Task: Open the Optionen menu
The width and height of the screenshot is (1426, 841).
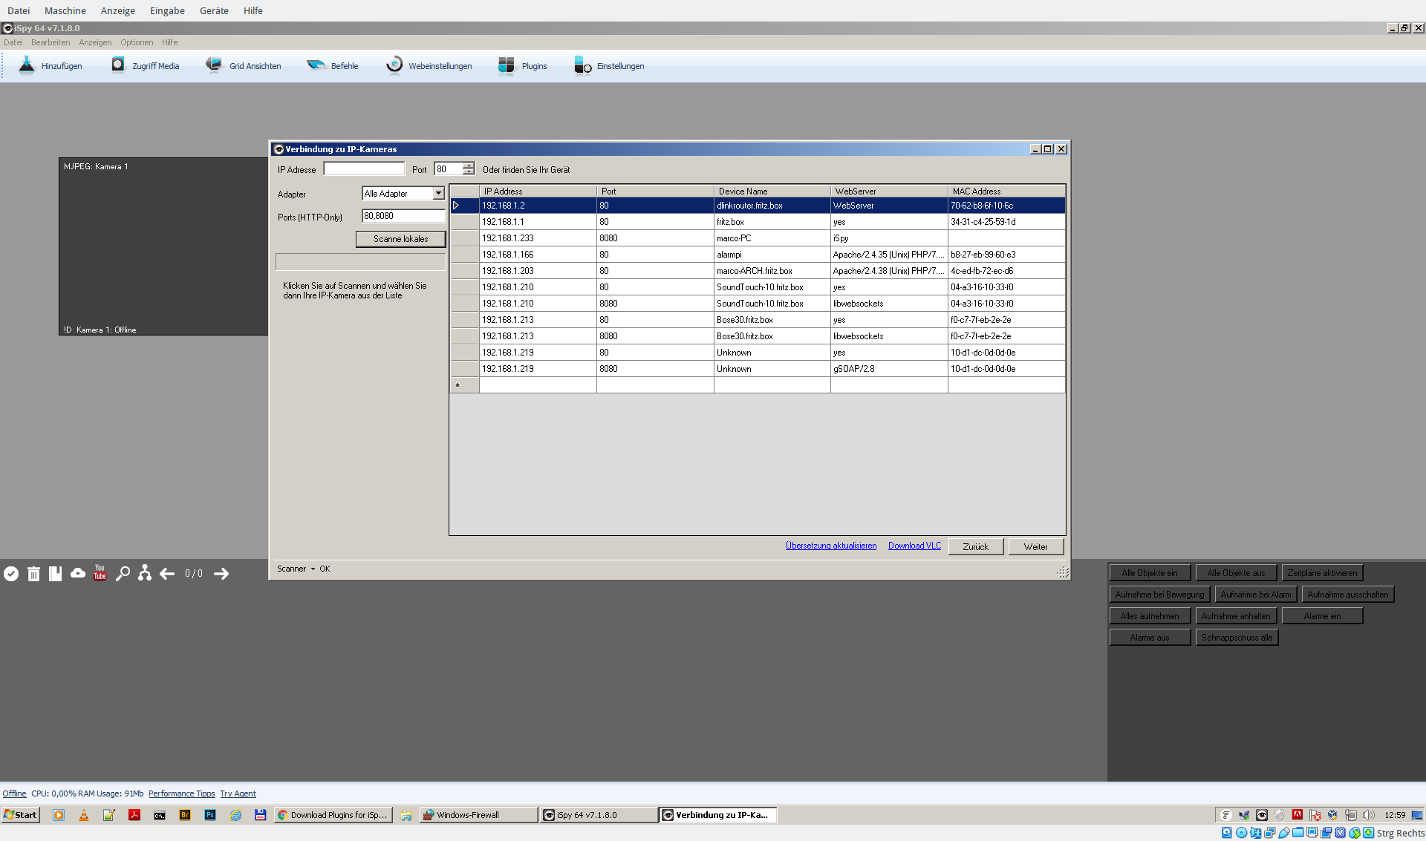Action: (137, 42)
